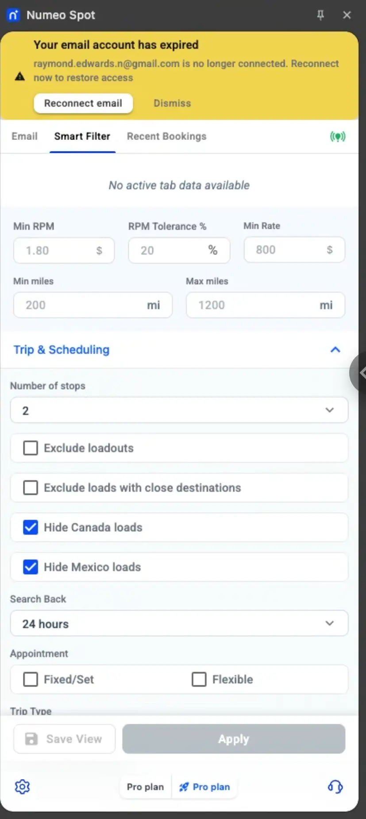Tick the Flexible appointment checkbox

[x=199, y=679]
